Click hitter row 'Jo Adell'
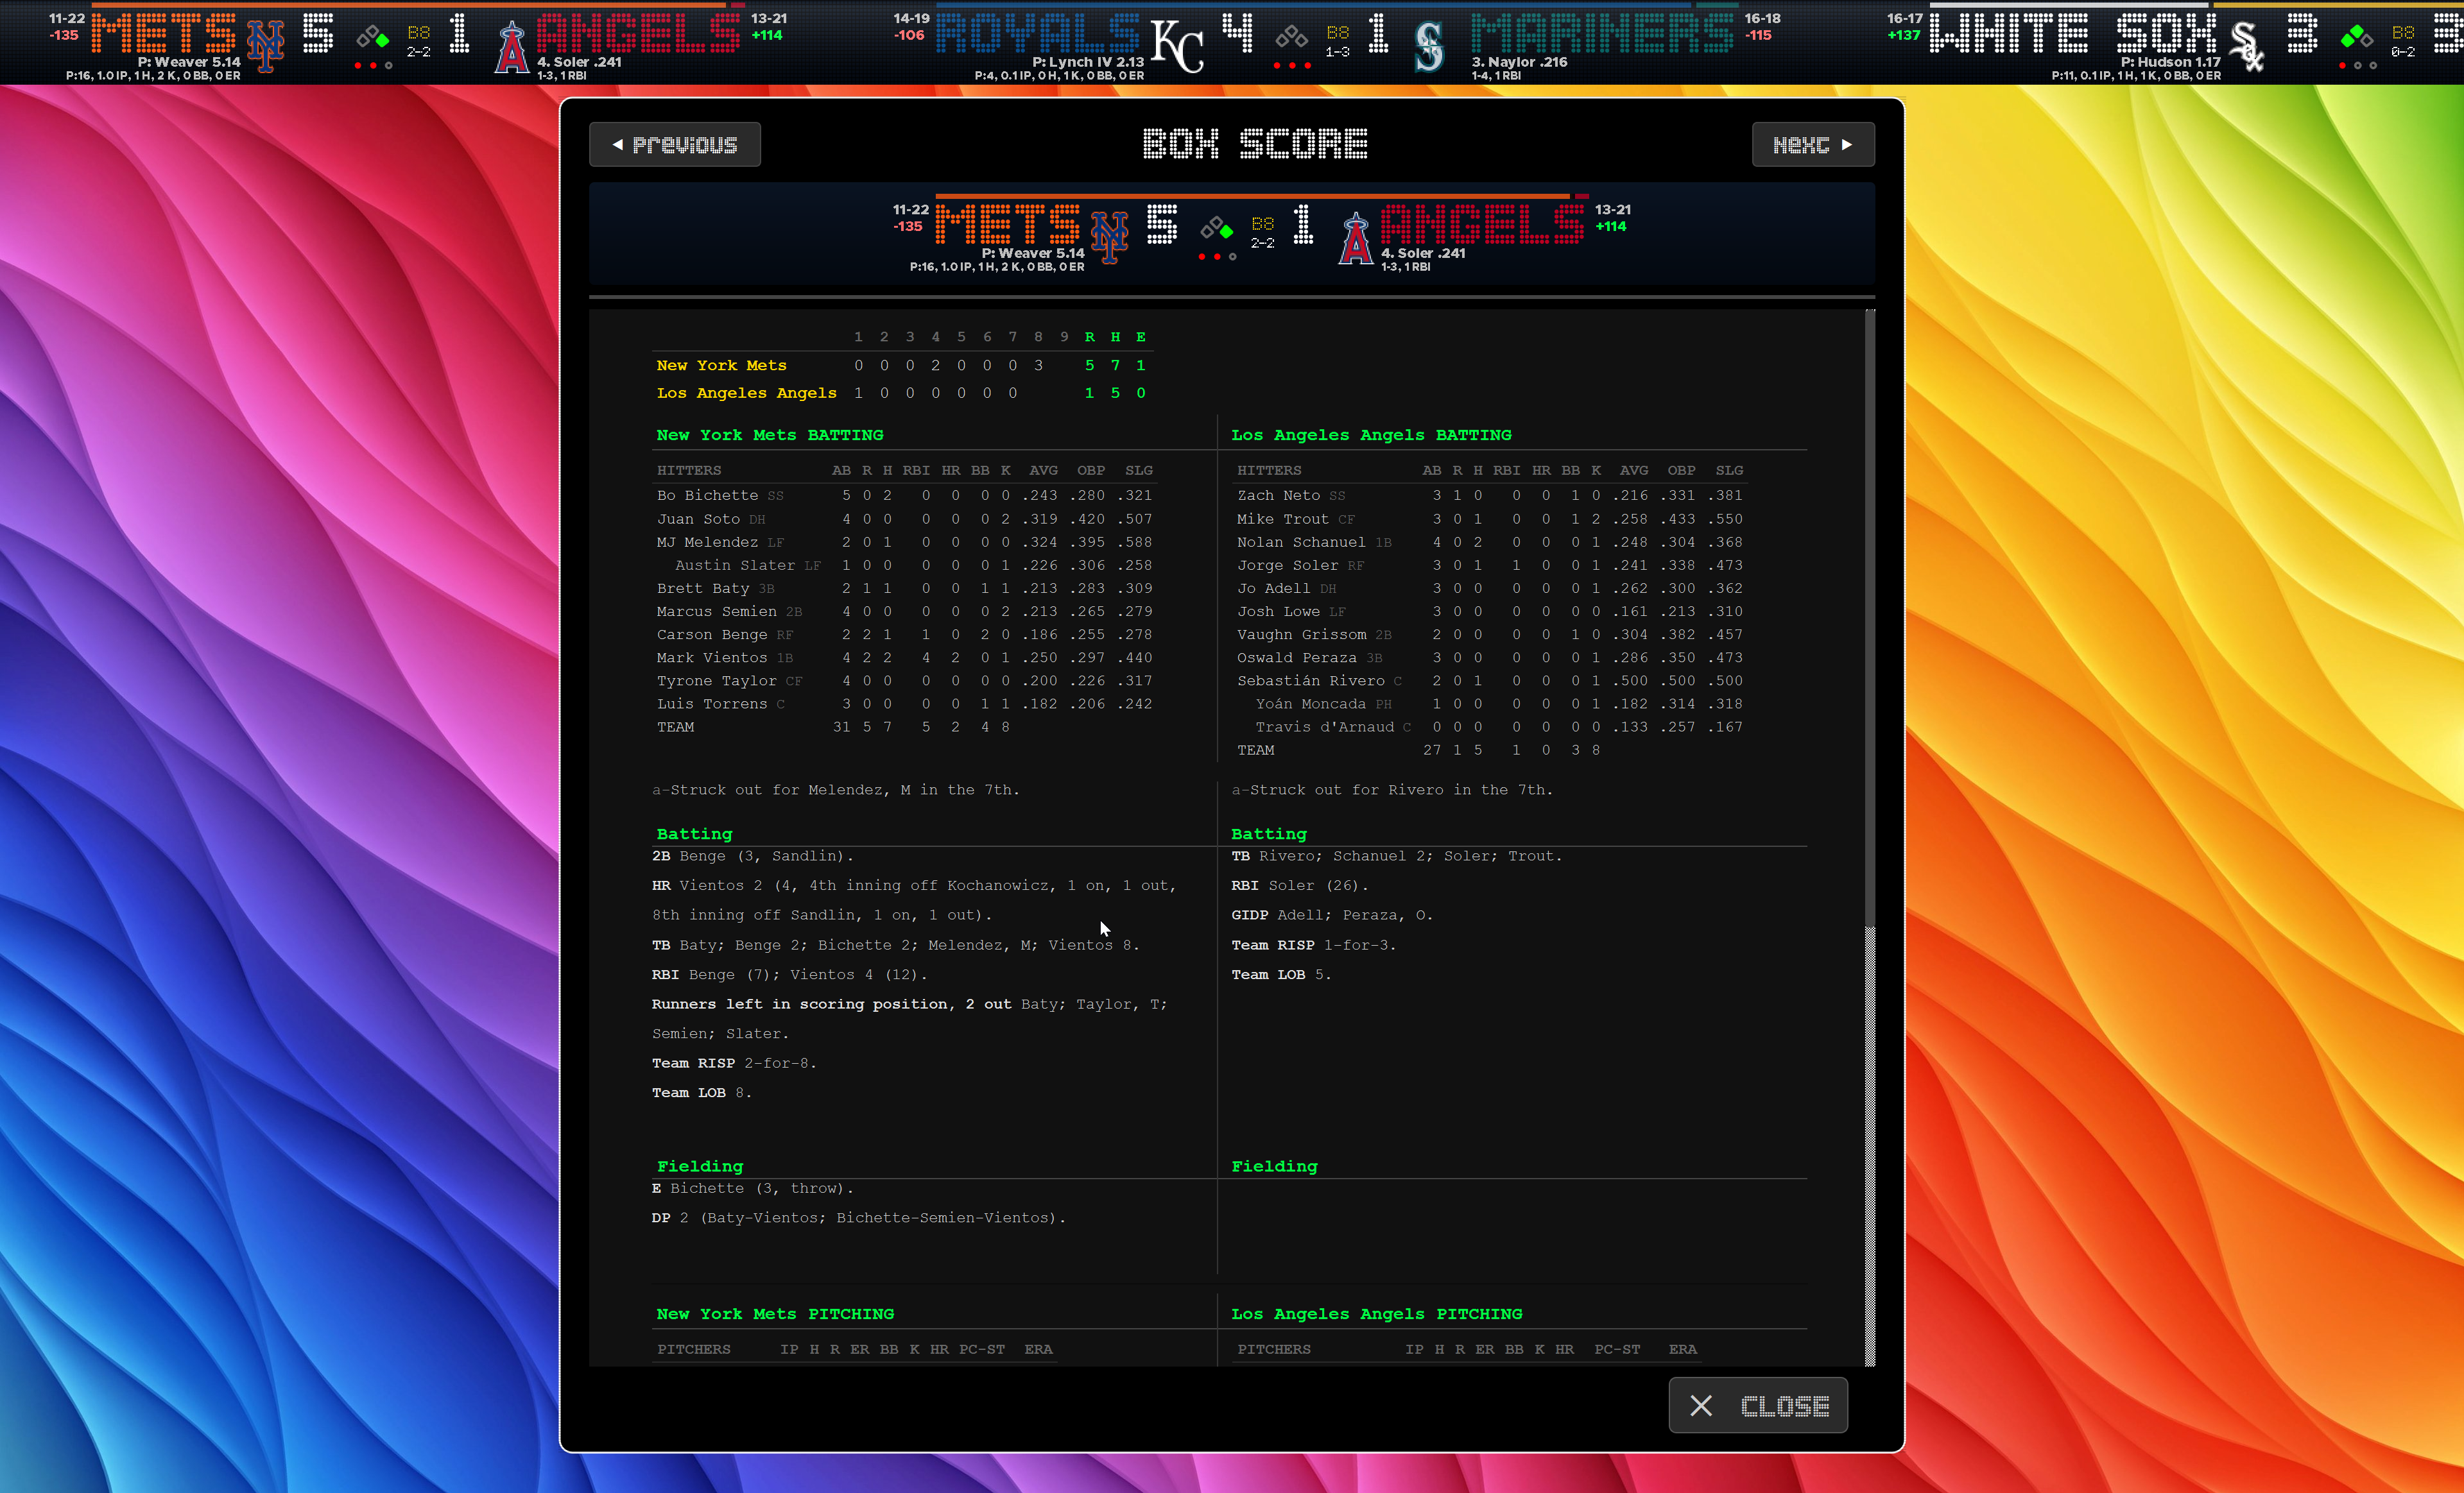The height and width of the screenshot is (1493, 2464). [x=1490, y=588]
